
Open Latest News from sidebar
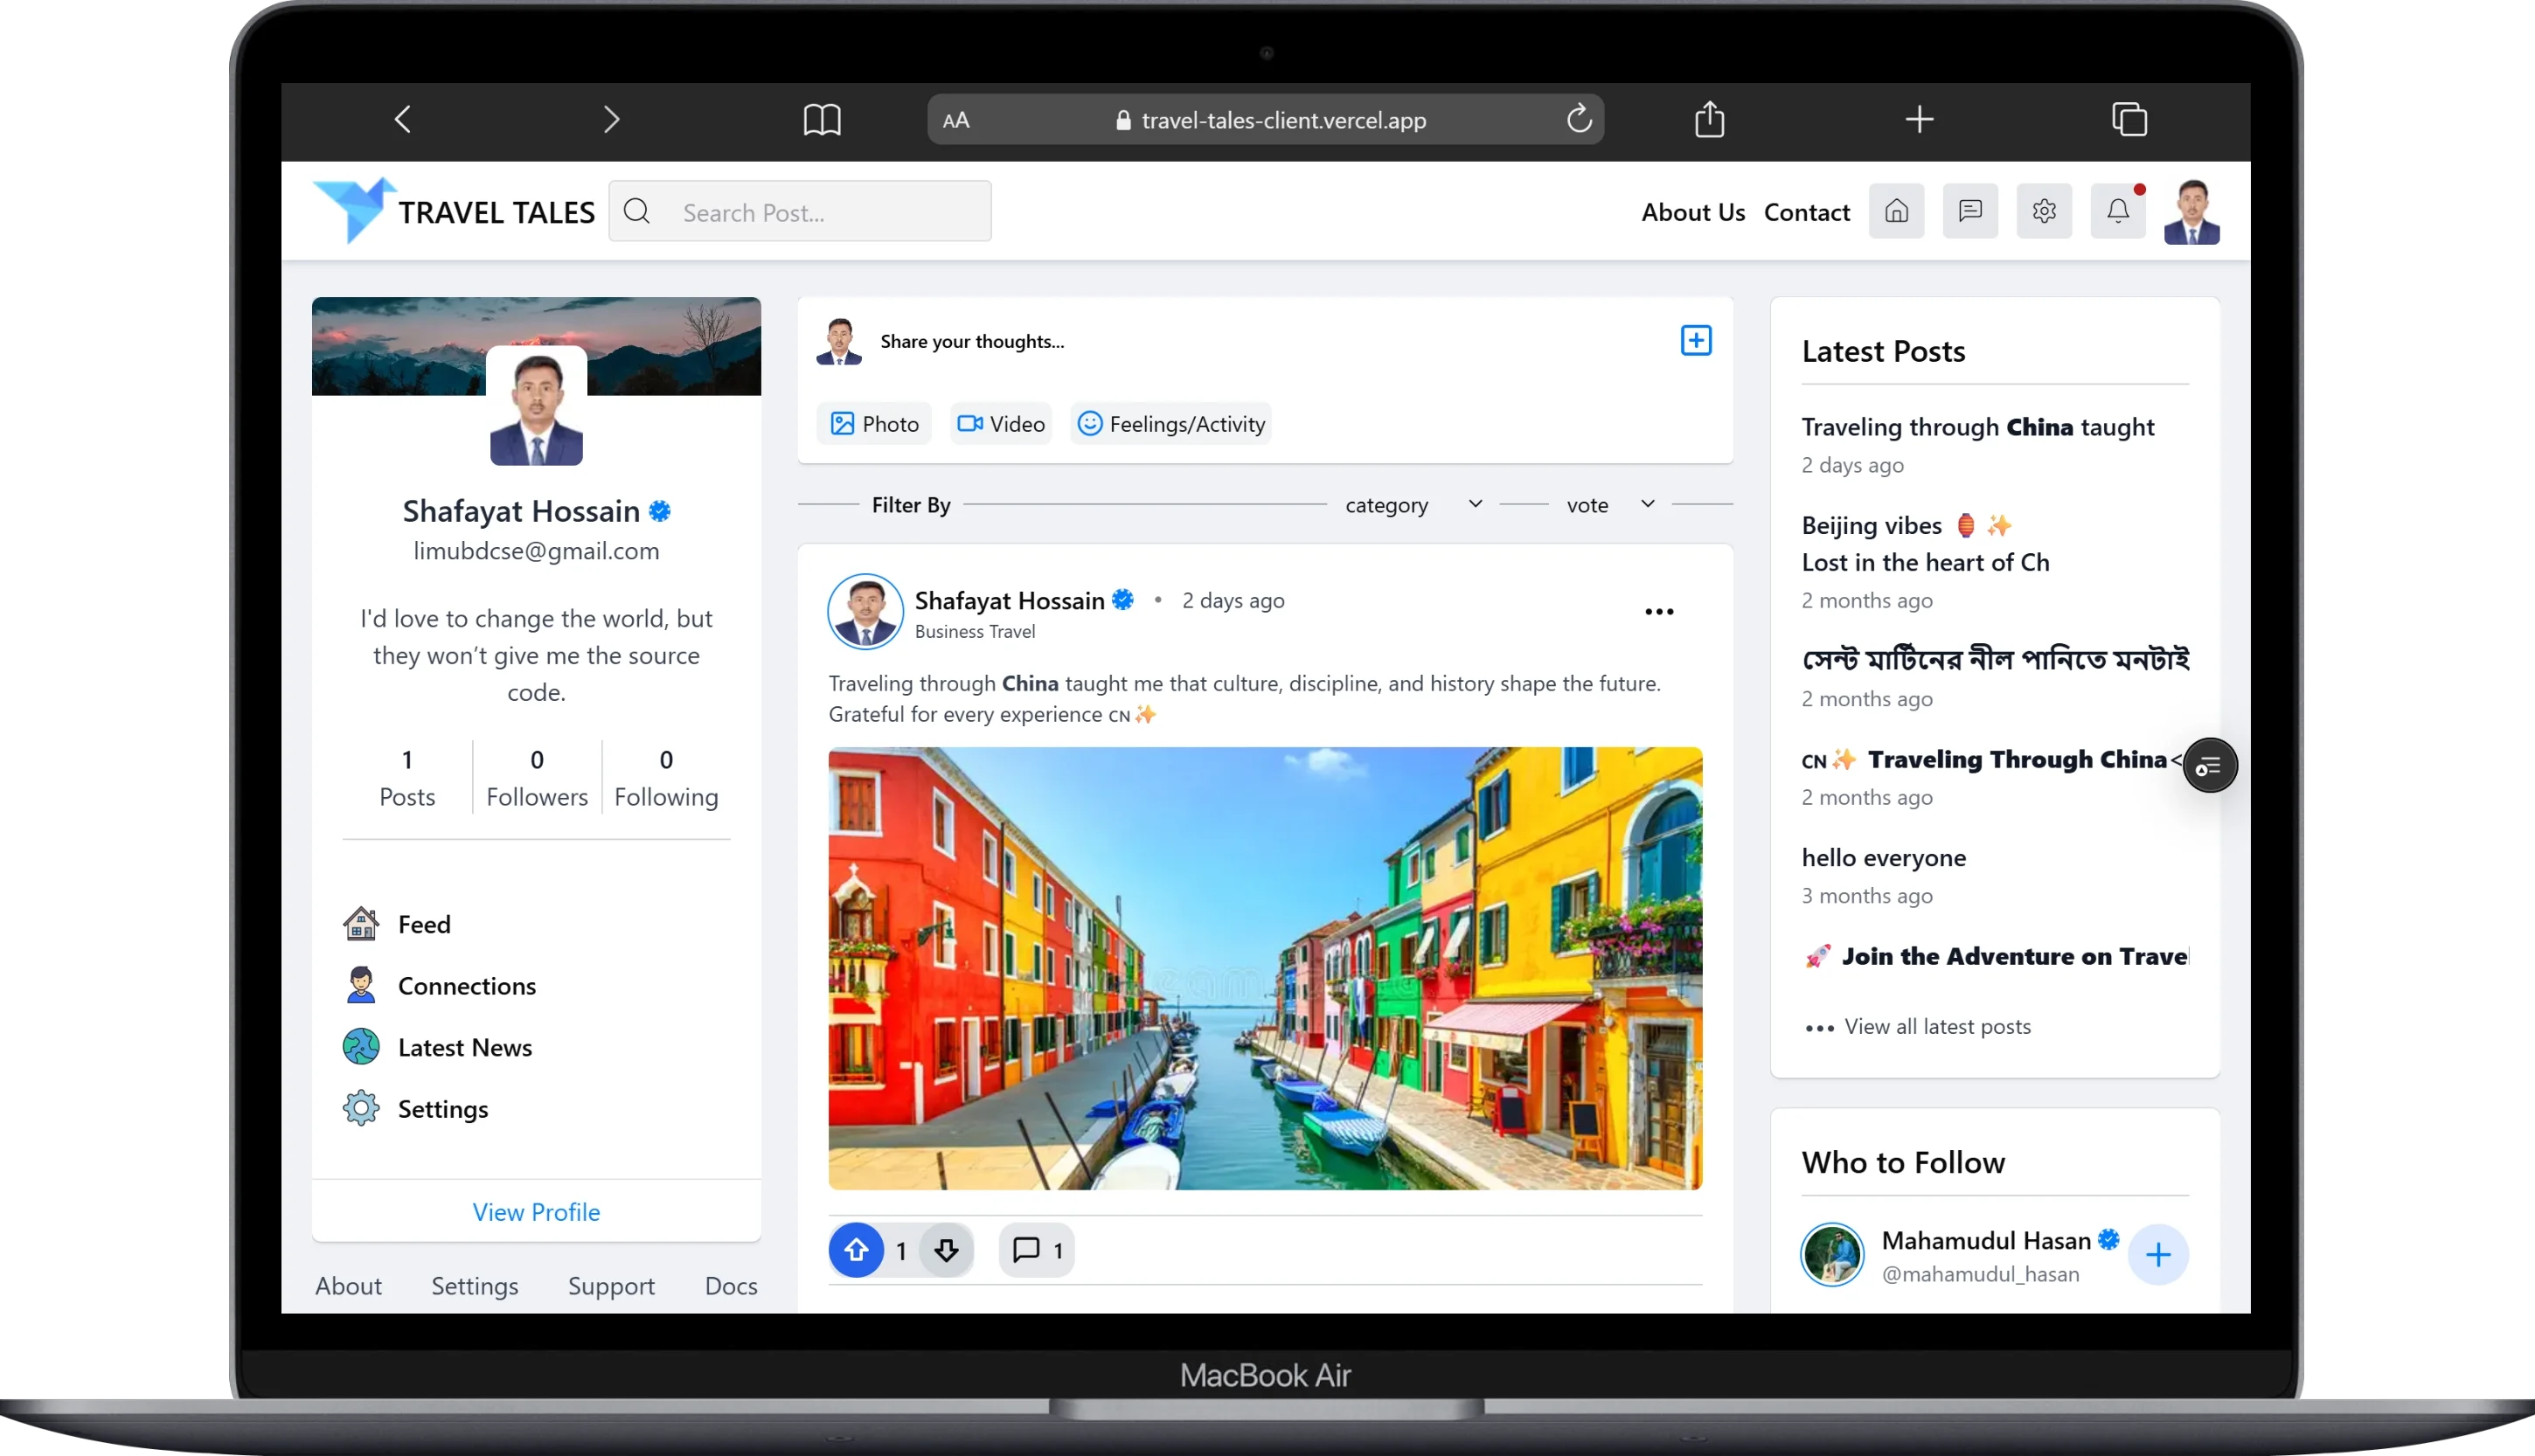click(x=464, y=1048)
